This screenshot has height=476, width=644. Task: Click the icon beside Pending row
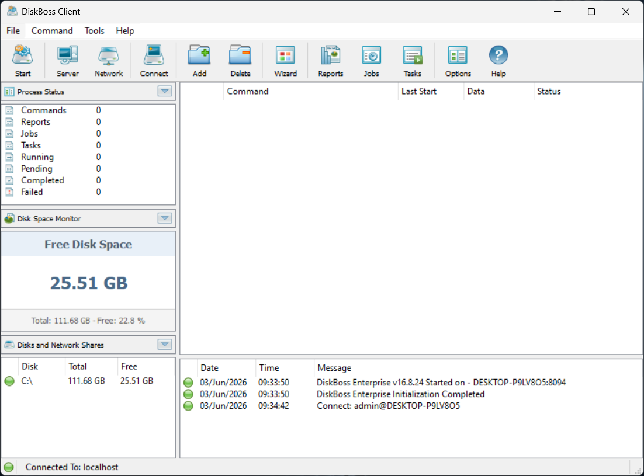click(x=9, y=169)
